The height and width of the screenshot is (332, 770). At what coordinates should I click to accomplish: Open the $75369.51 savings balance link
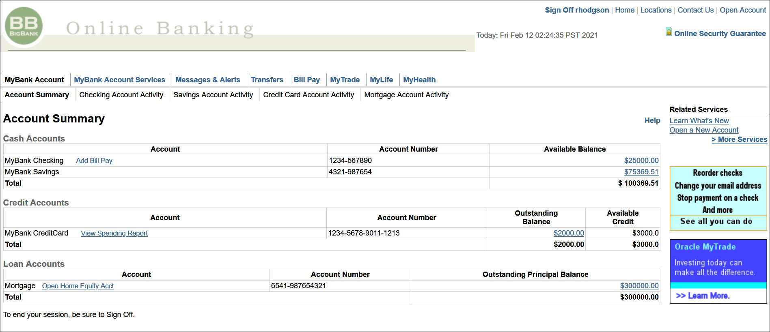click(641, 172)
